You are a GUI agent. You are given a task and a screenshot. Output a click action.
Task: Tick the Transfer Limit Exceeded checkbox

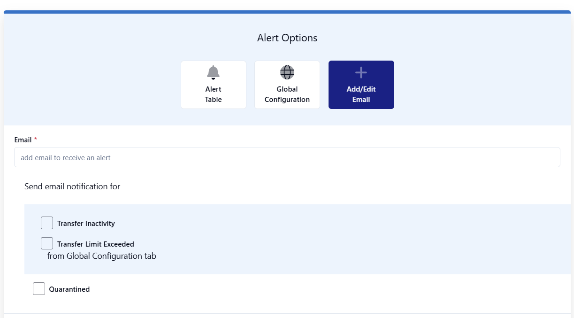coord(47,243)
